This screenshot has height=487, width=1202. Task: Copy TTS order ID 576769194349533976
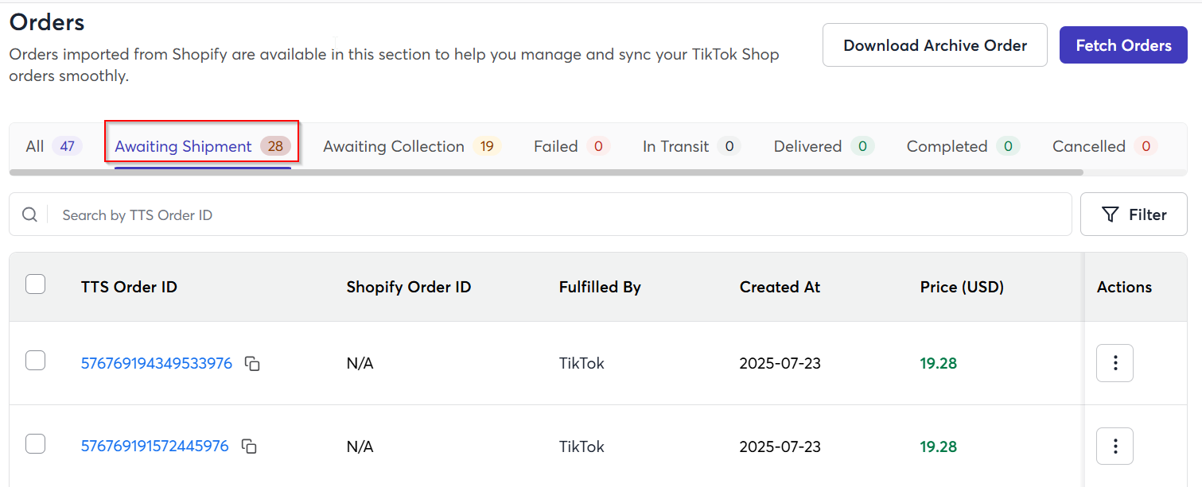pyautogui.click(x=252, y=364)
